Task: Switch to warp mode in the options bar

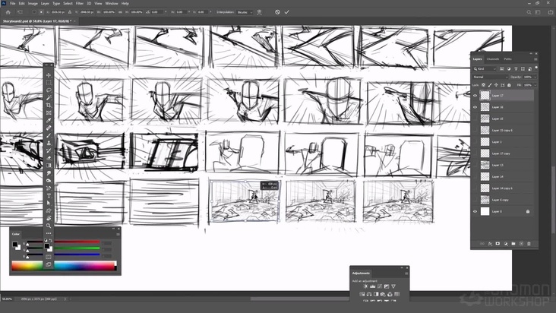Action: pyautogui.click(x=259, y=12)
